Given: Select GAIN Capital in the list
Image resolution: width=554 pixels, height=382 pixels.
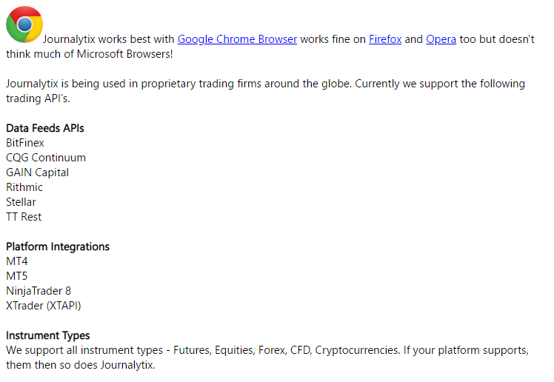Looking at the screenshot, I should coord(38,172).
